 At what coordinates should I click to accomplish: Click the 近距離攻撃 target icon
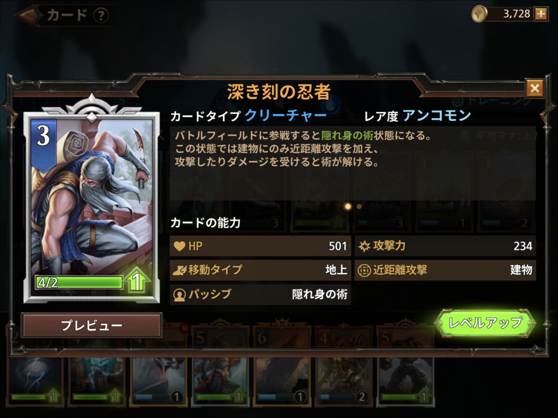coord(364,270)
